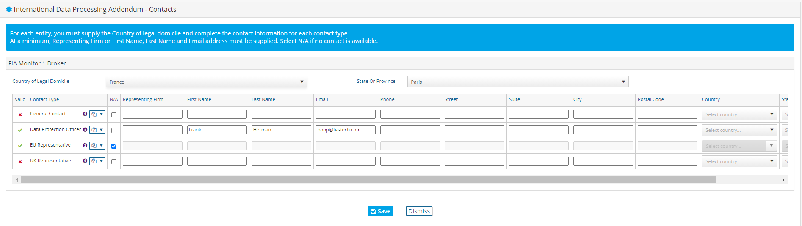Viewport: 802px width, 226px height.
Task: Click the Last Name field containing Herman
Action: (281, 130)
